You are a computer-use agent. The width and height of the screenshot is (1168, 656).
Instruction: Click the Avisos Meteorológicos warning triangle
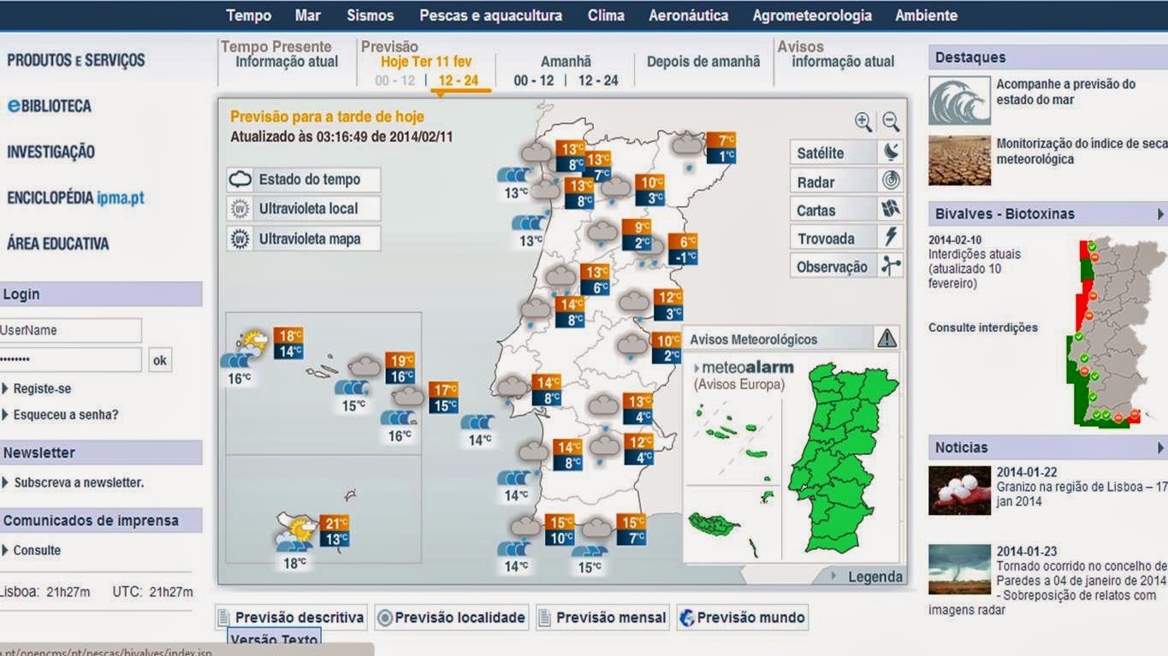tap(886, 339)
